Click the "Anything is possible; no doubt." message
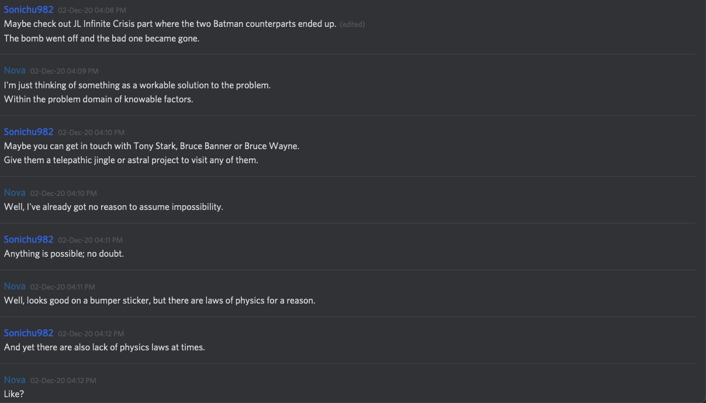Screen dimensions: 706x403 pos(64,254)
